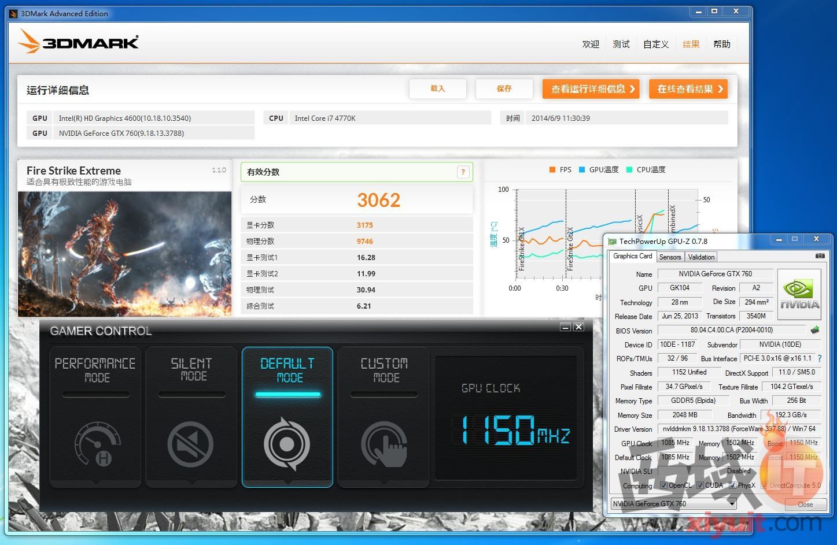Screen dimensions: 837x545
Task: Click the Fire Strike Extreme preview image
Action: coord(125,254)
